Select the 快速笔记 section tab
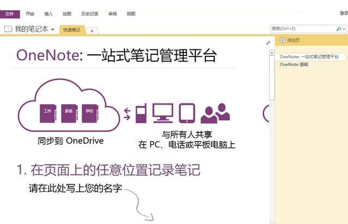Screen dimensions: 348x224 pos(71,30)
